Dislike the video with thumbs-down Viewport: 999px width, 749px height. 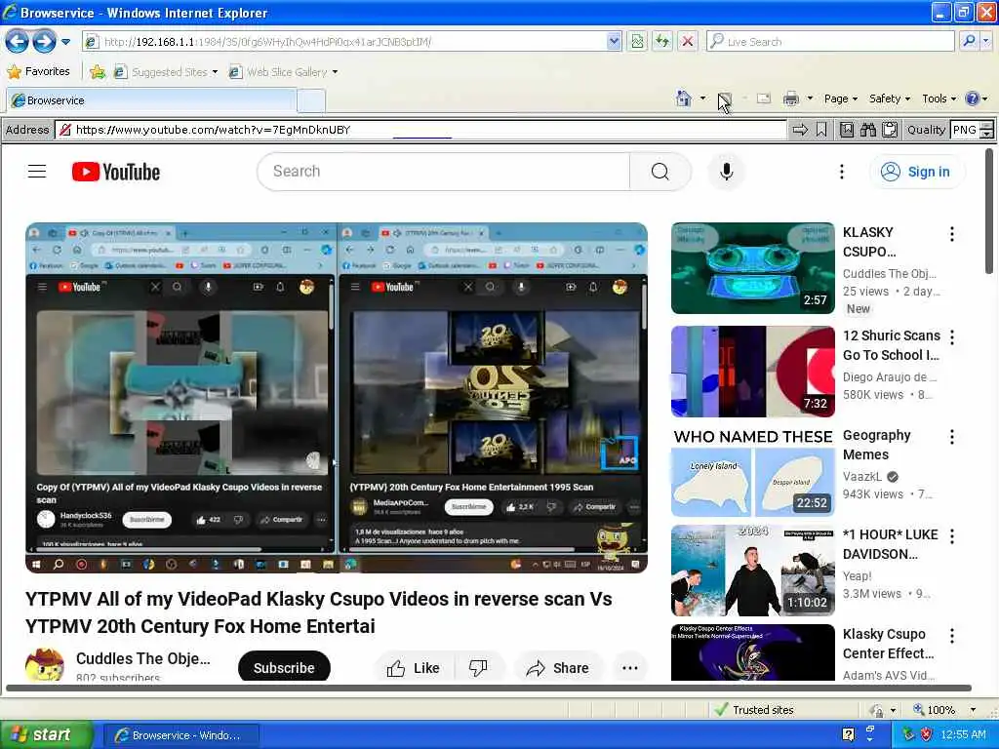click(x=478, y=667)
